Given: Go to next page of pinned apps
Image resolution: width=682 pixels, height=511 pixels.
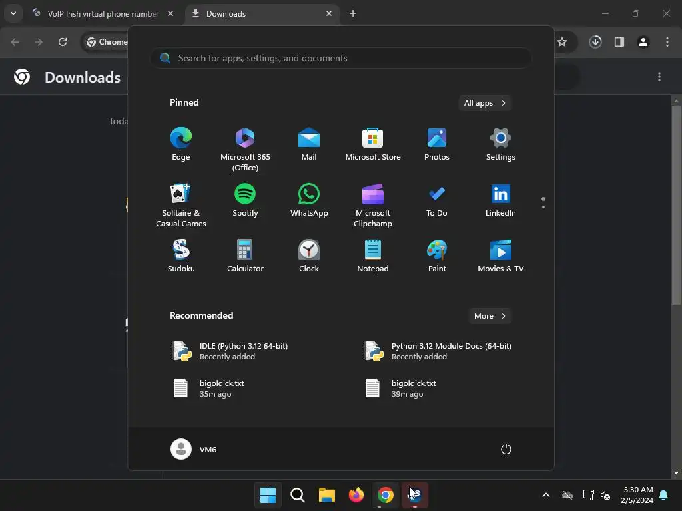Looking at the screenshot, I should 543,206.
